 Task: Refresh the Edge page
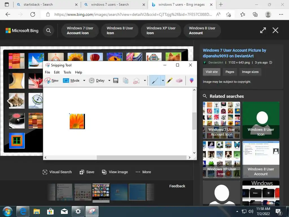[33, 14]
